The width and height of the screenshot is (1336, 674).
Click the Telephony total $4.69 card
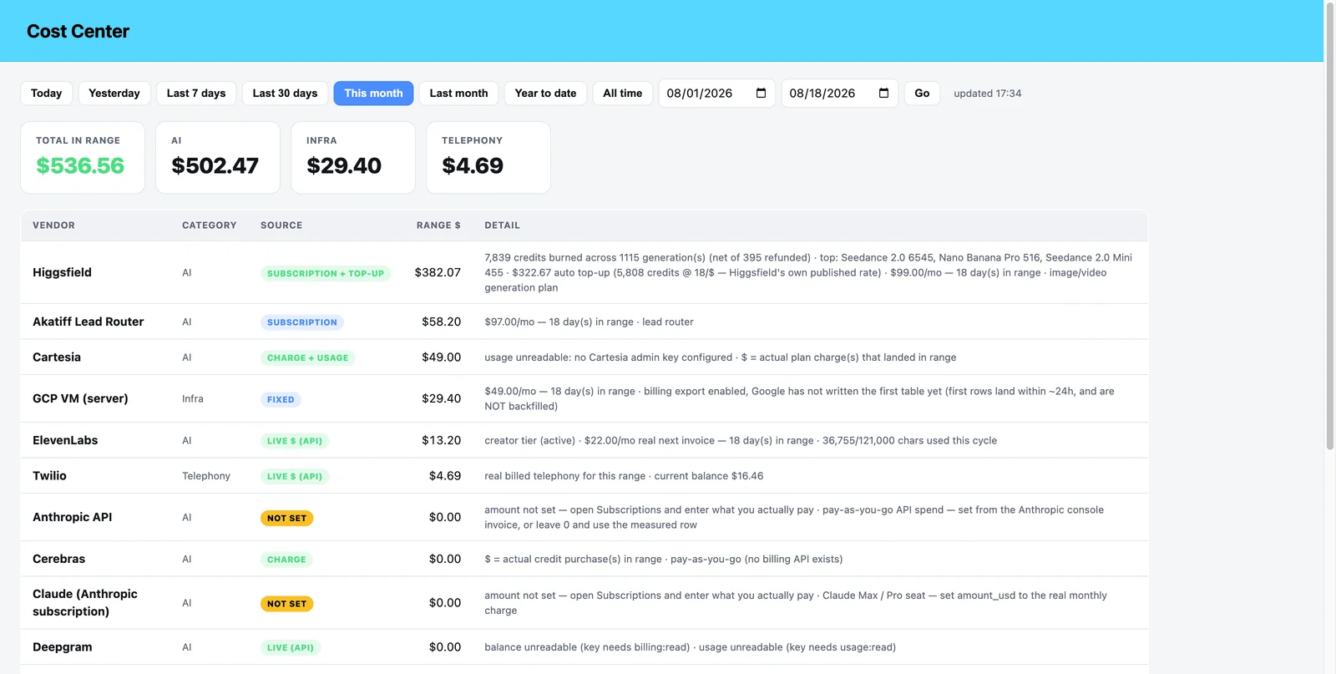tap(488, 157)
